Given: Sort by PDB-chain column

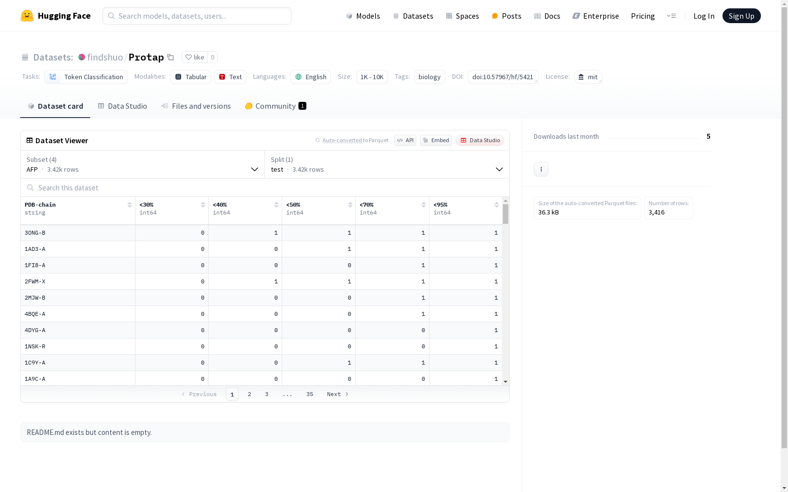Looking at the screenshot, I should click(130, 205).
